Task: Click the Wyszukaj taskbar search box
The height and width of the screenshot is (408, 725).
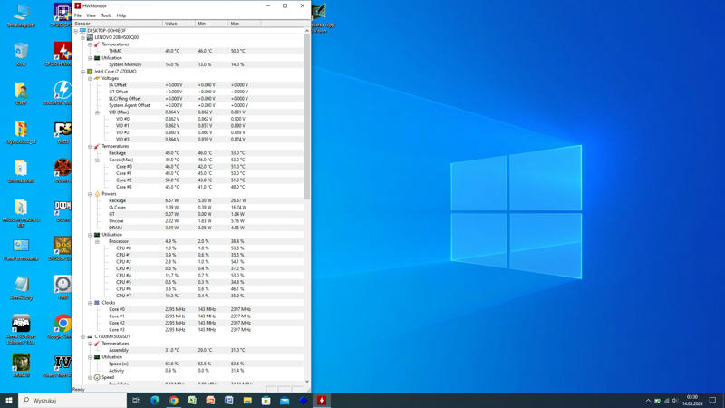Action: (72, 401)
